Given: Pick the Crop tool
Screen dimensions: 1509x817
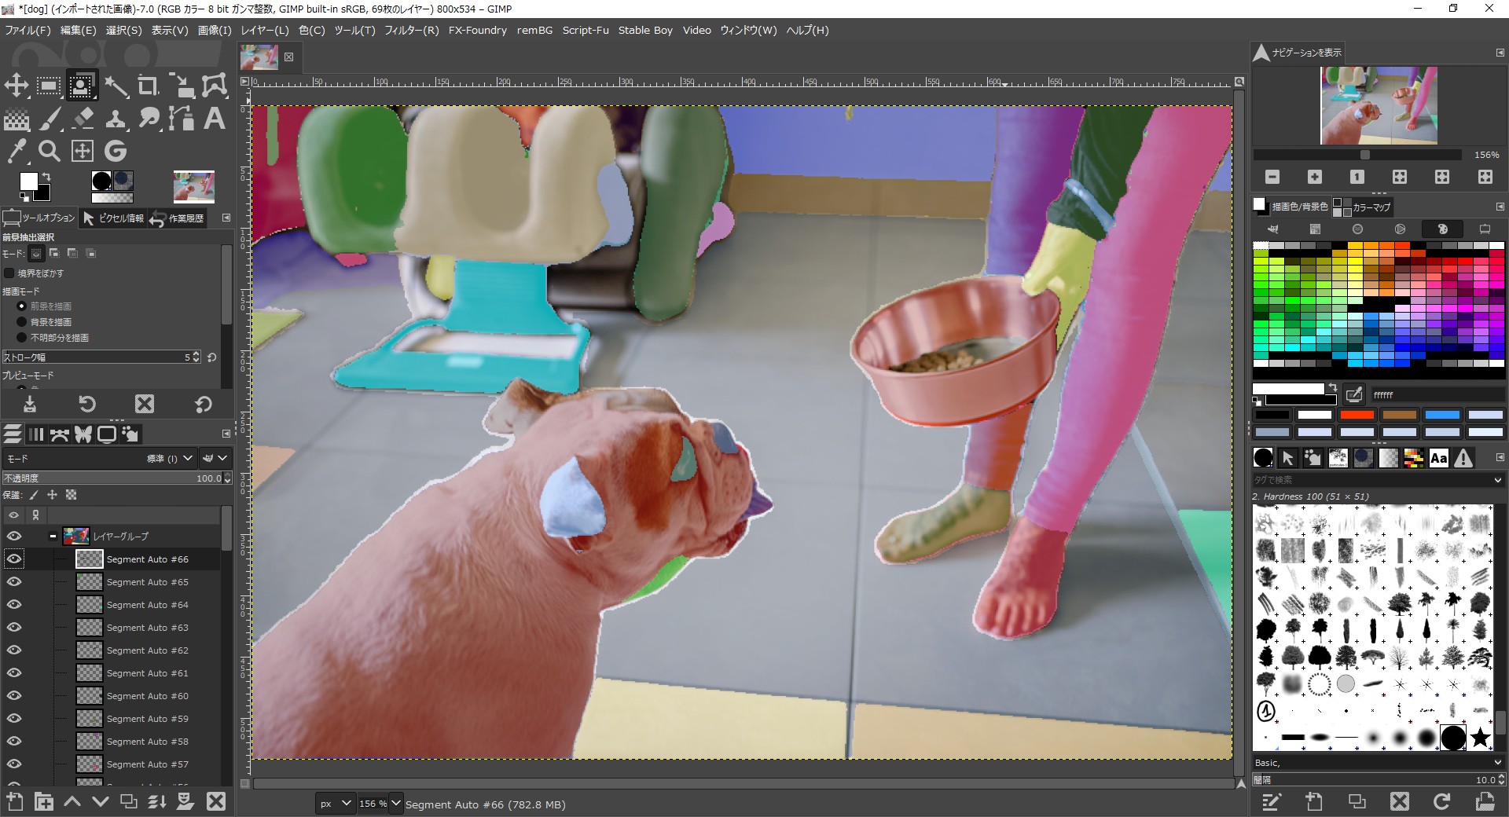Looking at the screenshot, I should tap(148, 86).
